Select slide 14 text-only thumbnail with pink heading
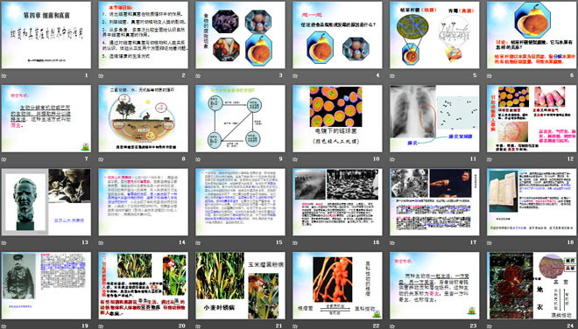578x329 pixels. (x=143, y=202)
